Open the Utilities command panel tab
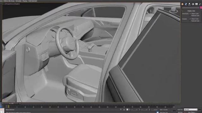 tap(200, 4)
